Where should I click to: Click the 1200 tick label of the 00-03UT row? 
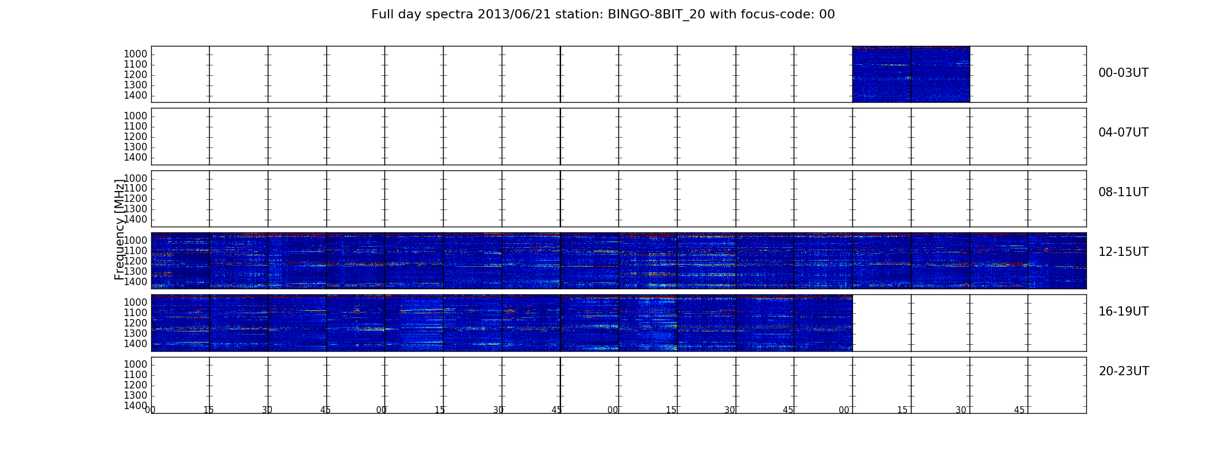[136, 75]
